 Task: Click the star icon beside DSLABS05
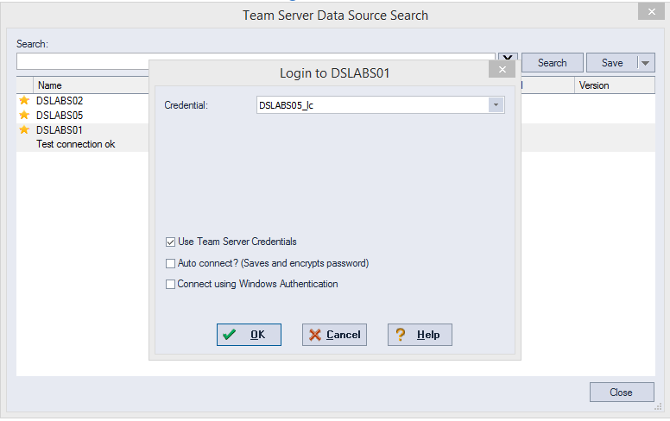(x=24, y=116)
